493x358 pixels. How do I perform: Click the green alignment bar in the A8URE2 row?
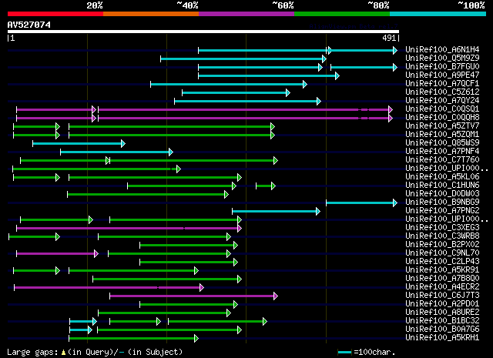pyautogui.click(x=164, y=313)
